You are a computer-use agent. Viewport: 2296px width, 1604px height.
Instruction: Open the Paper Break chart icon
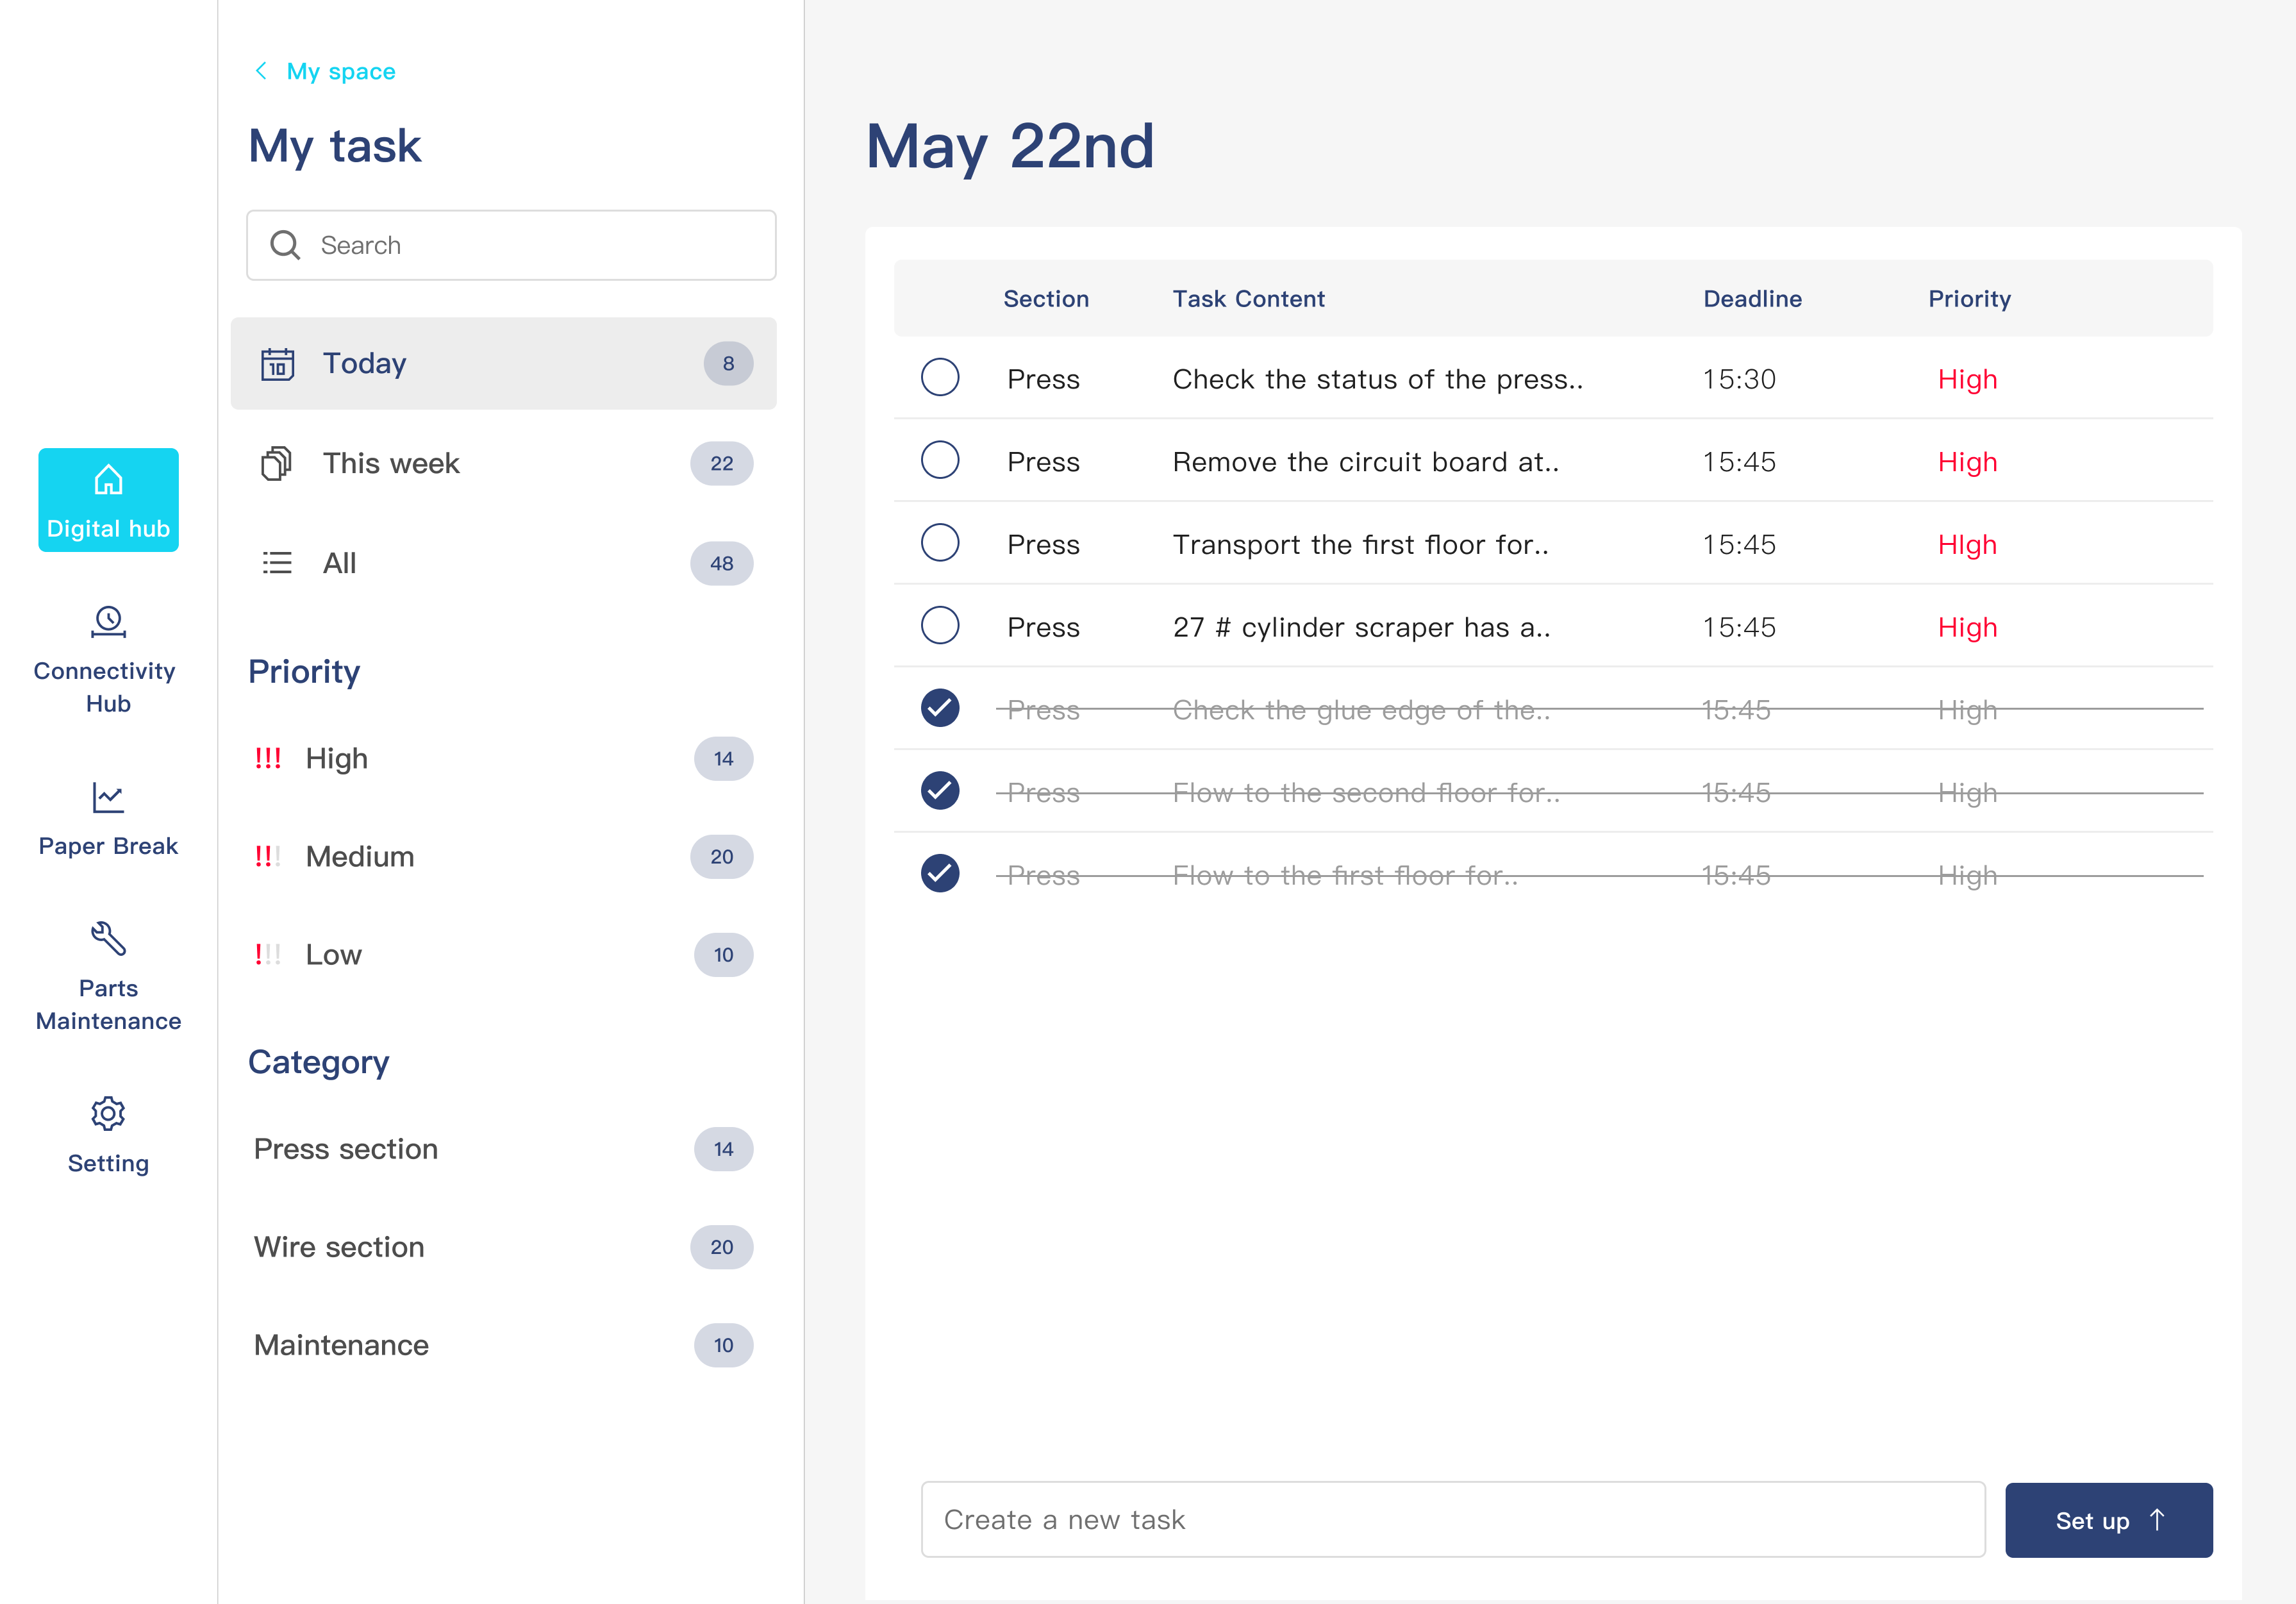tap(108, 798)
